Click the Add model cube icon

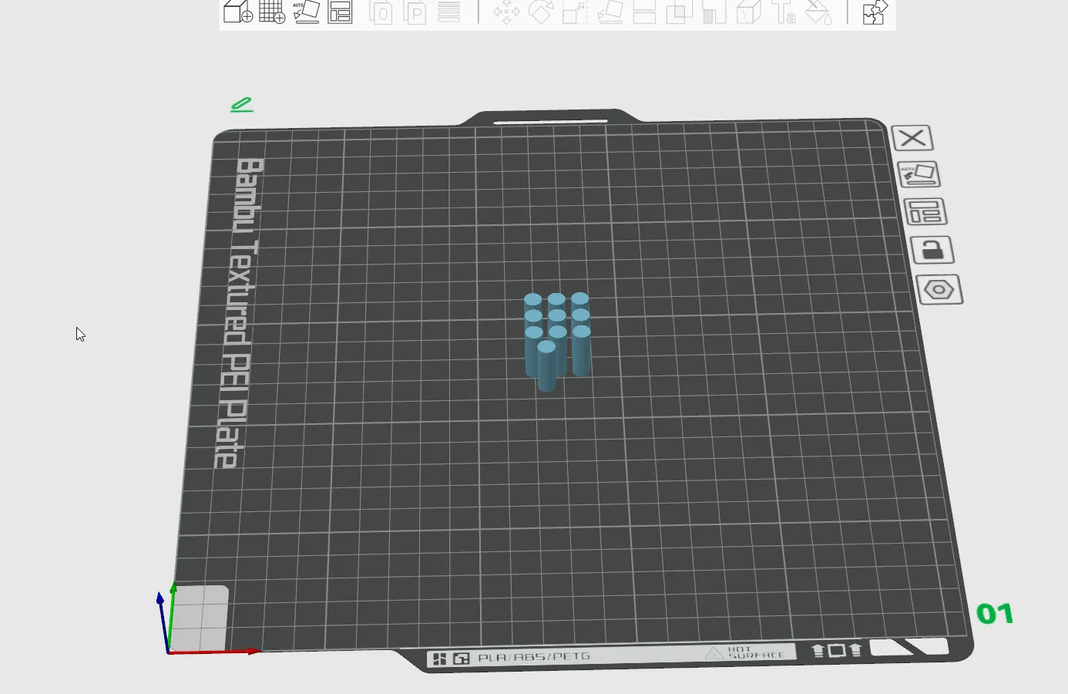237,12
